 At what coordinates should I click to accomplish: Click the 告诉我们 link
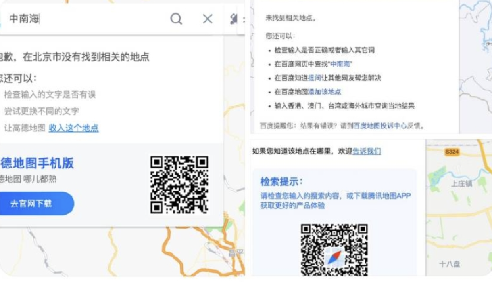tap(367, 151)
